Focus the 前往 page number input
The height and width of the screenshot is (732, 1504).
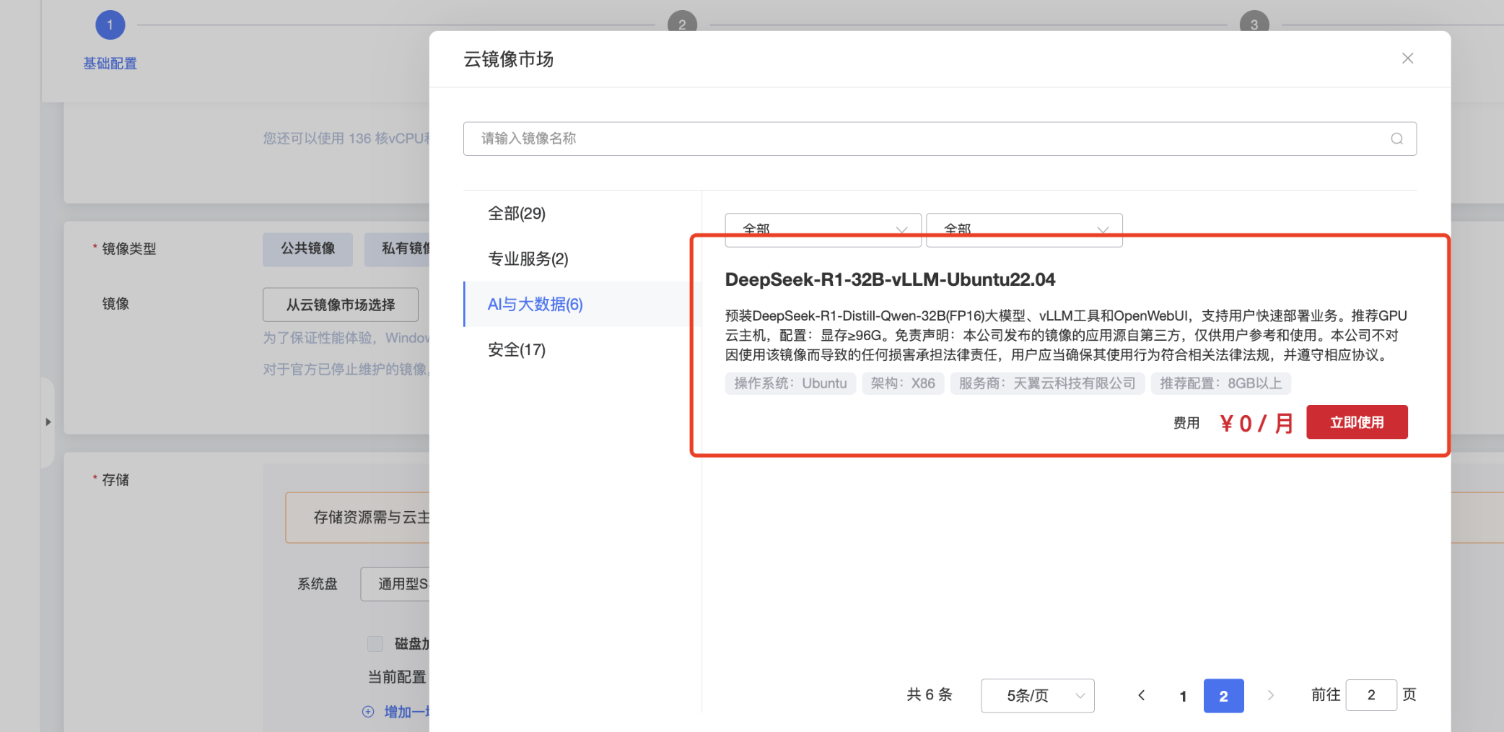pos(1371,695)
